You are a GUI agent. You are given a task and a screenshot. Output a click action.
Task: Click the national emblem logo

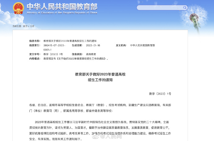pyautogui.click(x=18, y=8)
